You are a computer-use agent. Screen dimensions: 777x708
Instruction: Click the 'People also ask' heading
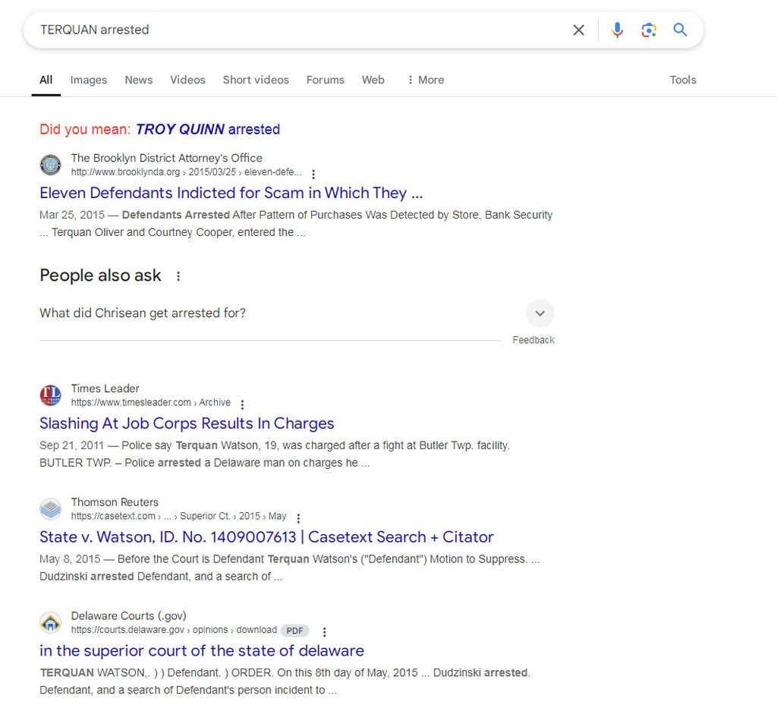(x=101, y=275)
